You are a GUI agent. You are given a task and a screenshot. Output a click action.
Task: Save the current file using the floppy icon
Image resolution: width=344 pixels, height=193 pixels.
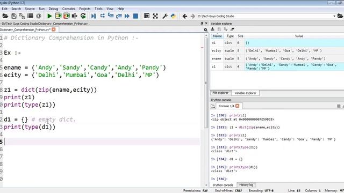[x=14, y=16]
